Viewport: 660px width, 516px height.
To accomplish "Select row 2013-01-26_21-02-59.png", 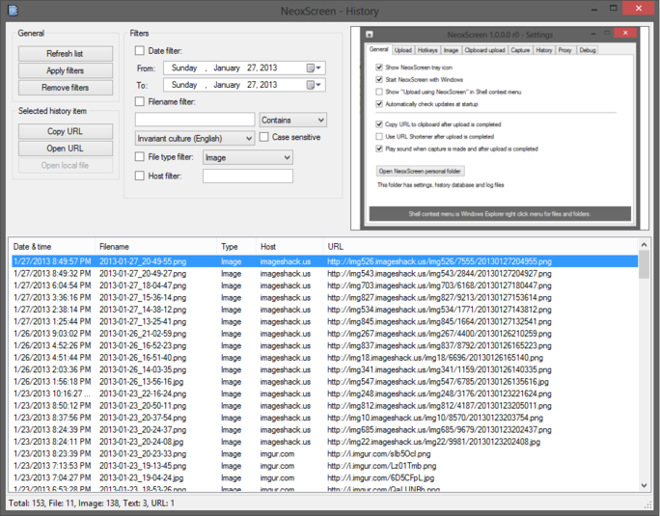I will point(324,334).
